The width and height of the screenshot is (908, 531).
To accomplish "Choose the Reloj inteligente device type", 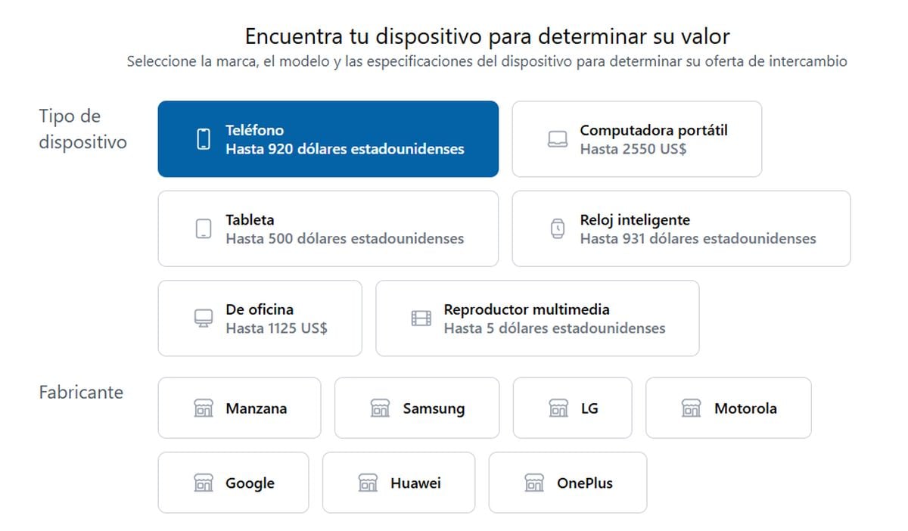I will [681, 228].
